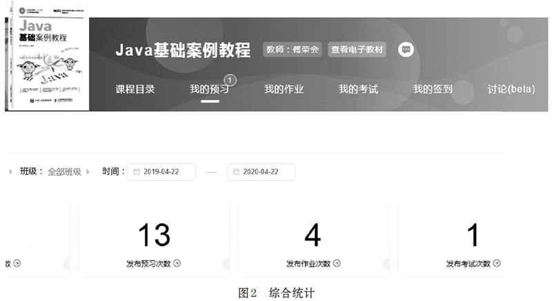Expand the 全部班级 class dropdown
The height and width of the screenshot is (301, 552).
pos(64,172)
